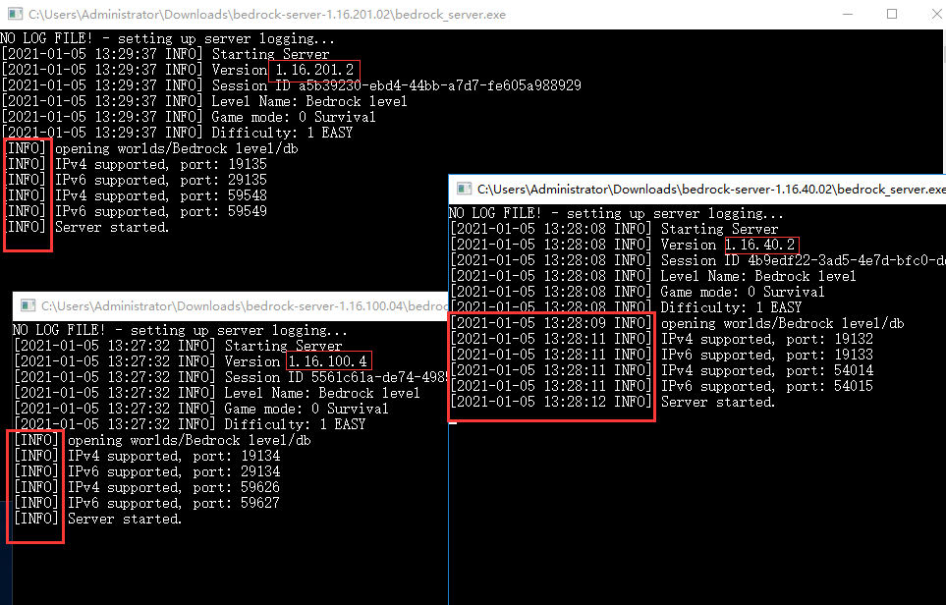
Task: Click 'Server started.' in the 1.16.40.02 console
Action: coord(718,403)
